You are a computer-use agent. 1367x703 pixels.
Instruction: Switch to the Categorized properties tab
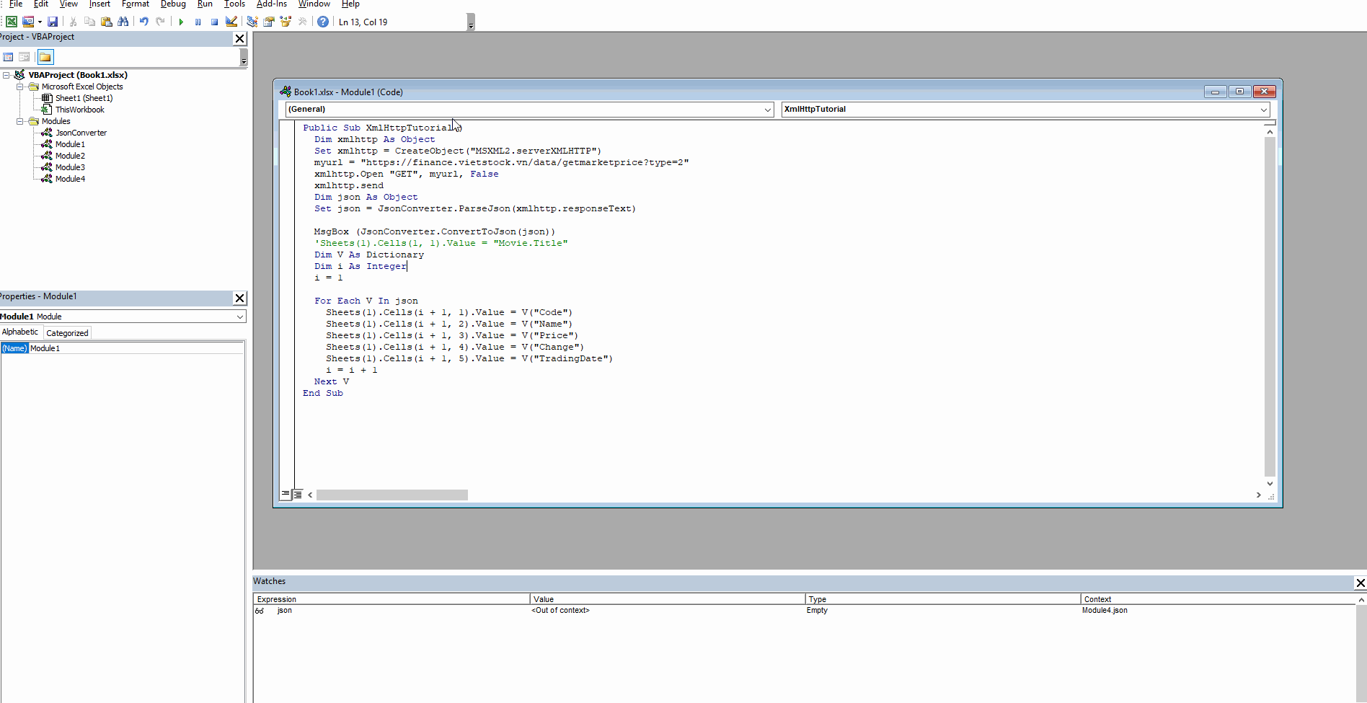tap(67, 333)
